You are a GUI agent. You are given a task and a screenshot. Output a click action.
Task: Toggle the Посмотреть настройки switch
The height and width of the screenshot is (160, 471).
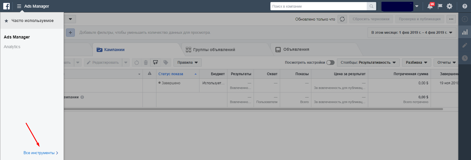point(330,63)
